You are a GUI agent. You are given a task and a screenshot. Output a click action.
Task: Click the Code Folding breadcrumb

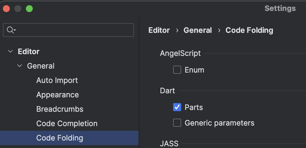249,30
